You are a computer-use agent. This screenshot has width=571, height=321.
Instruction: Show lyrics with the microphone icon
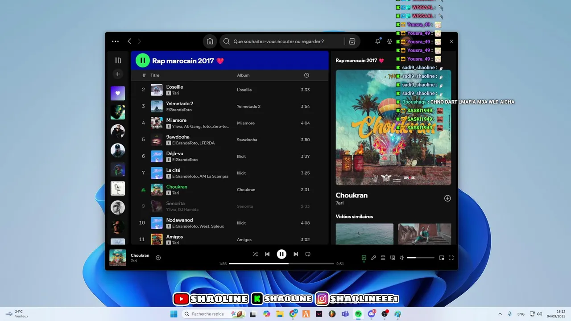[373, 258]
